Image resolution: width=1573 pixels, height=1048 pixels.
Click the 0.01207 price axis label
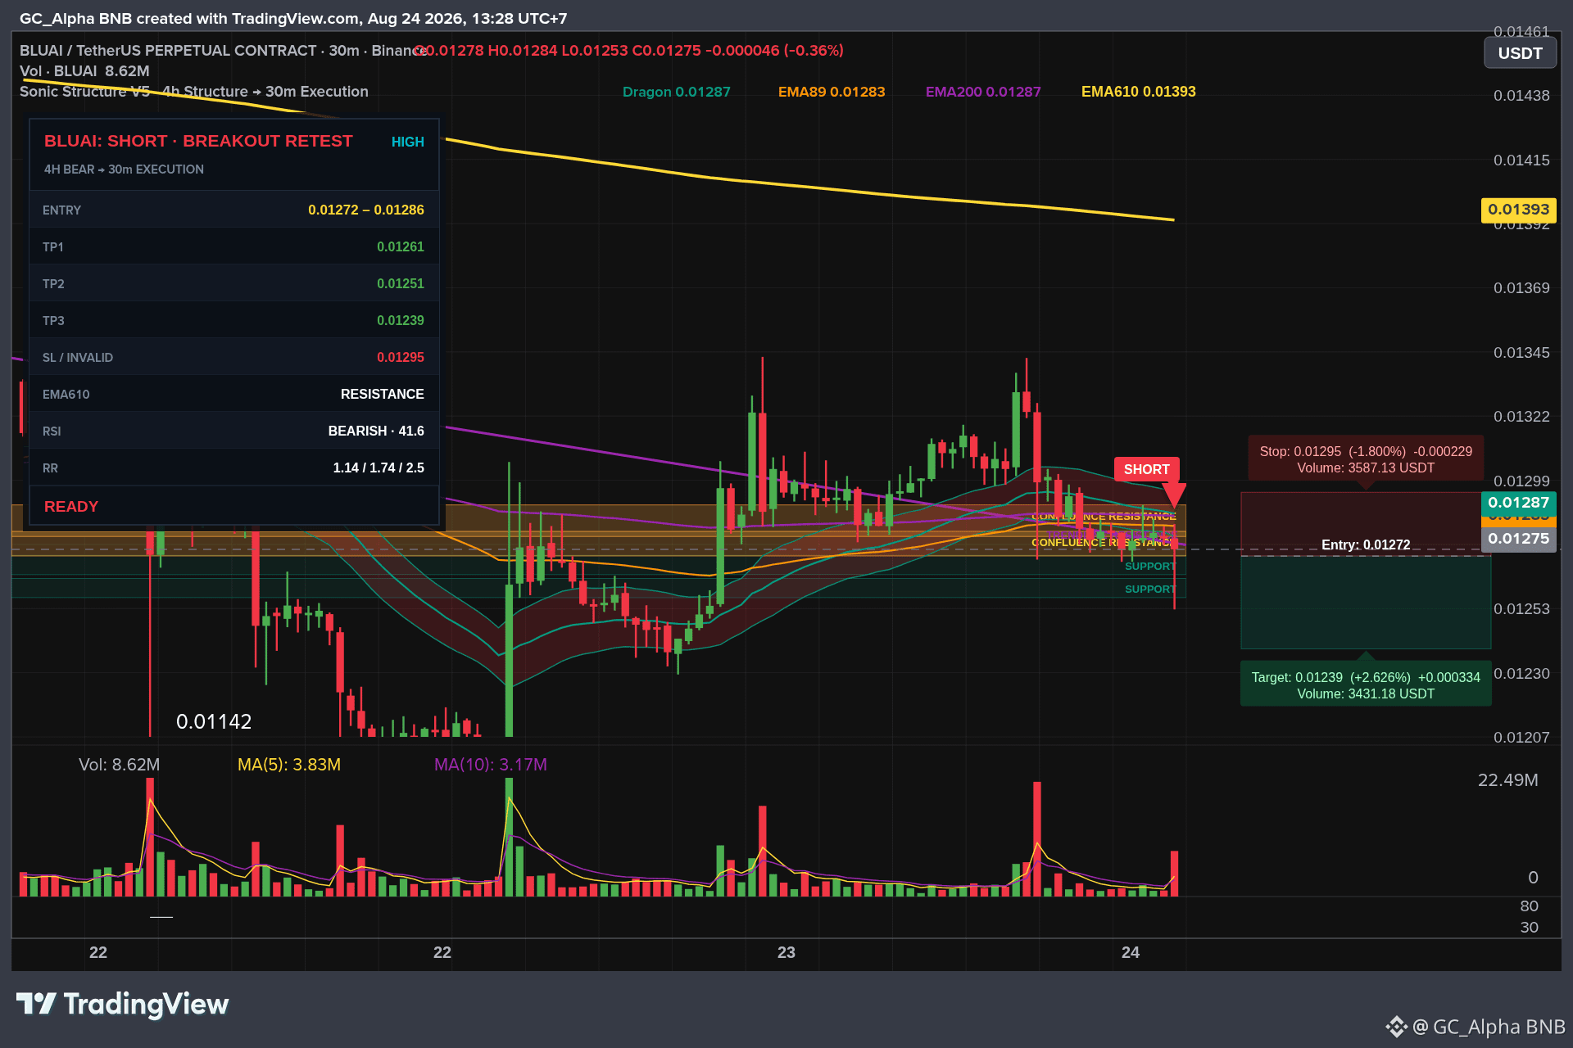(1521, 738)
